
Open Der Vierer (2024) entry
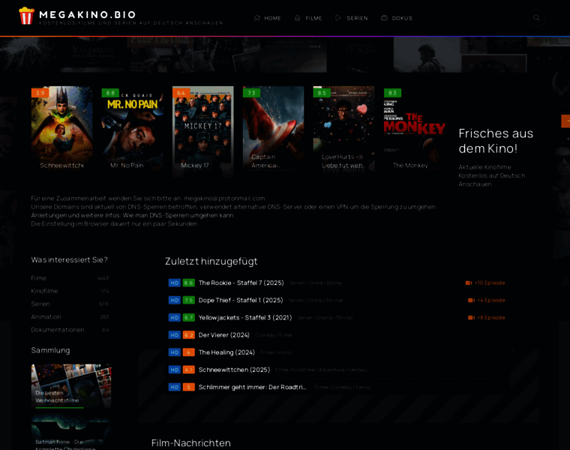point(224,335)
